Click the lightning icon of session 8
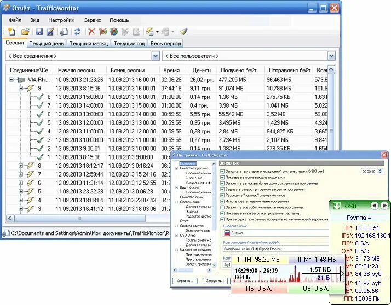Viewport: 391px width, 305px height. pyautogui.click(x=31, y=166)
